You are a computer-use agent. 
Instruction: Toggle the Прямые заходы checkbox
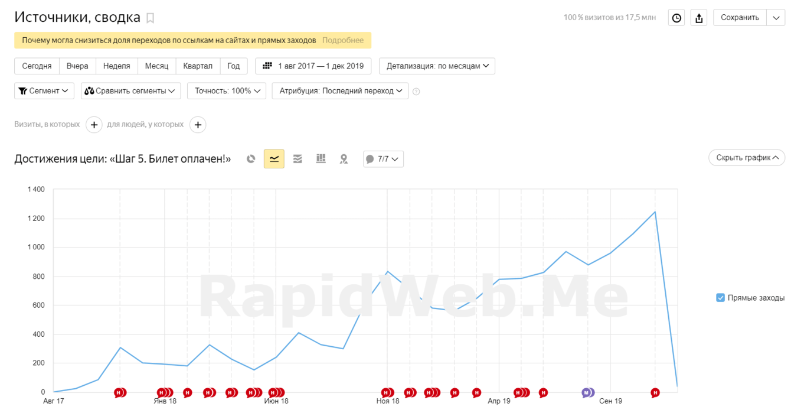tap(720, 298)
